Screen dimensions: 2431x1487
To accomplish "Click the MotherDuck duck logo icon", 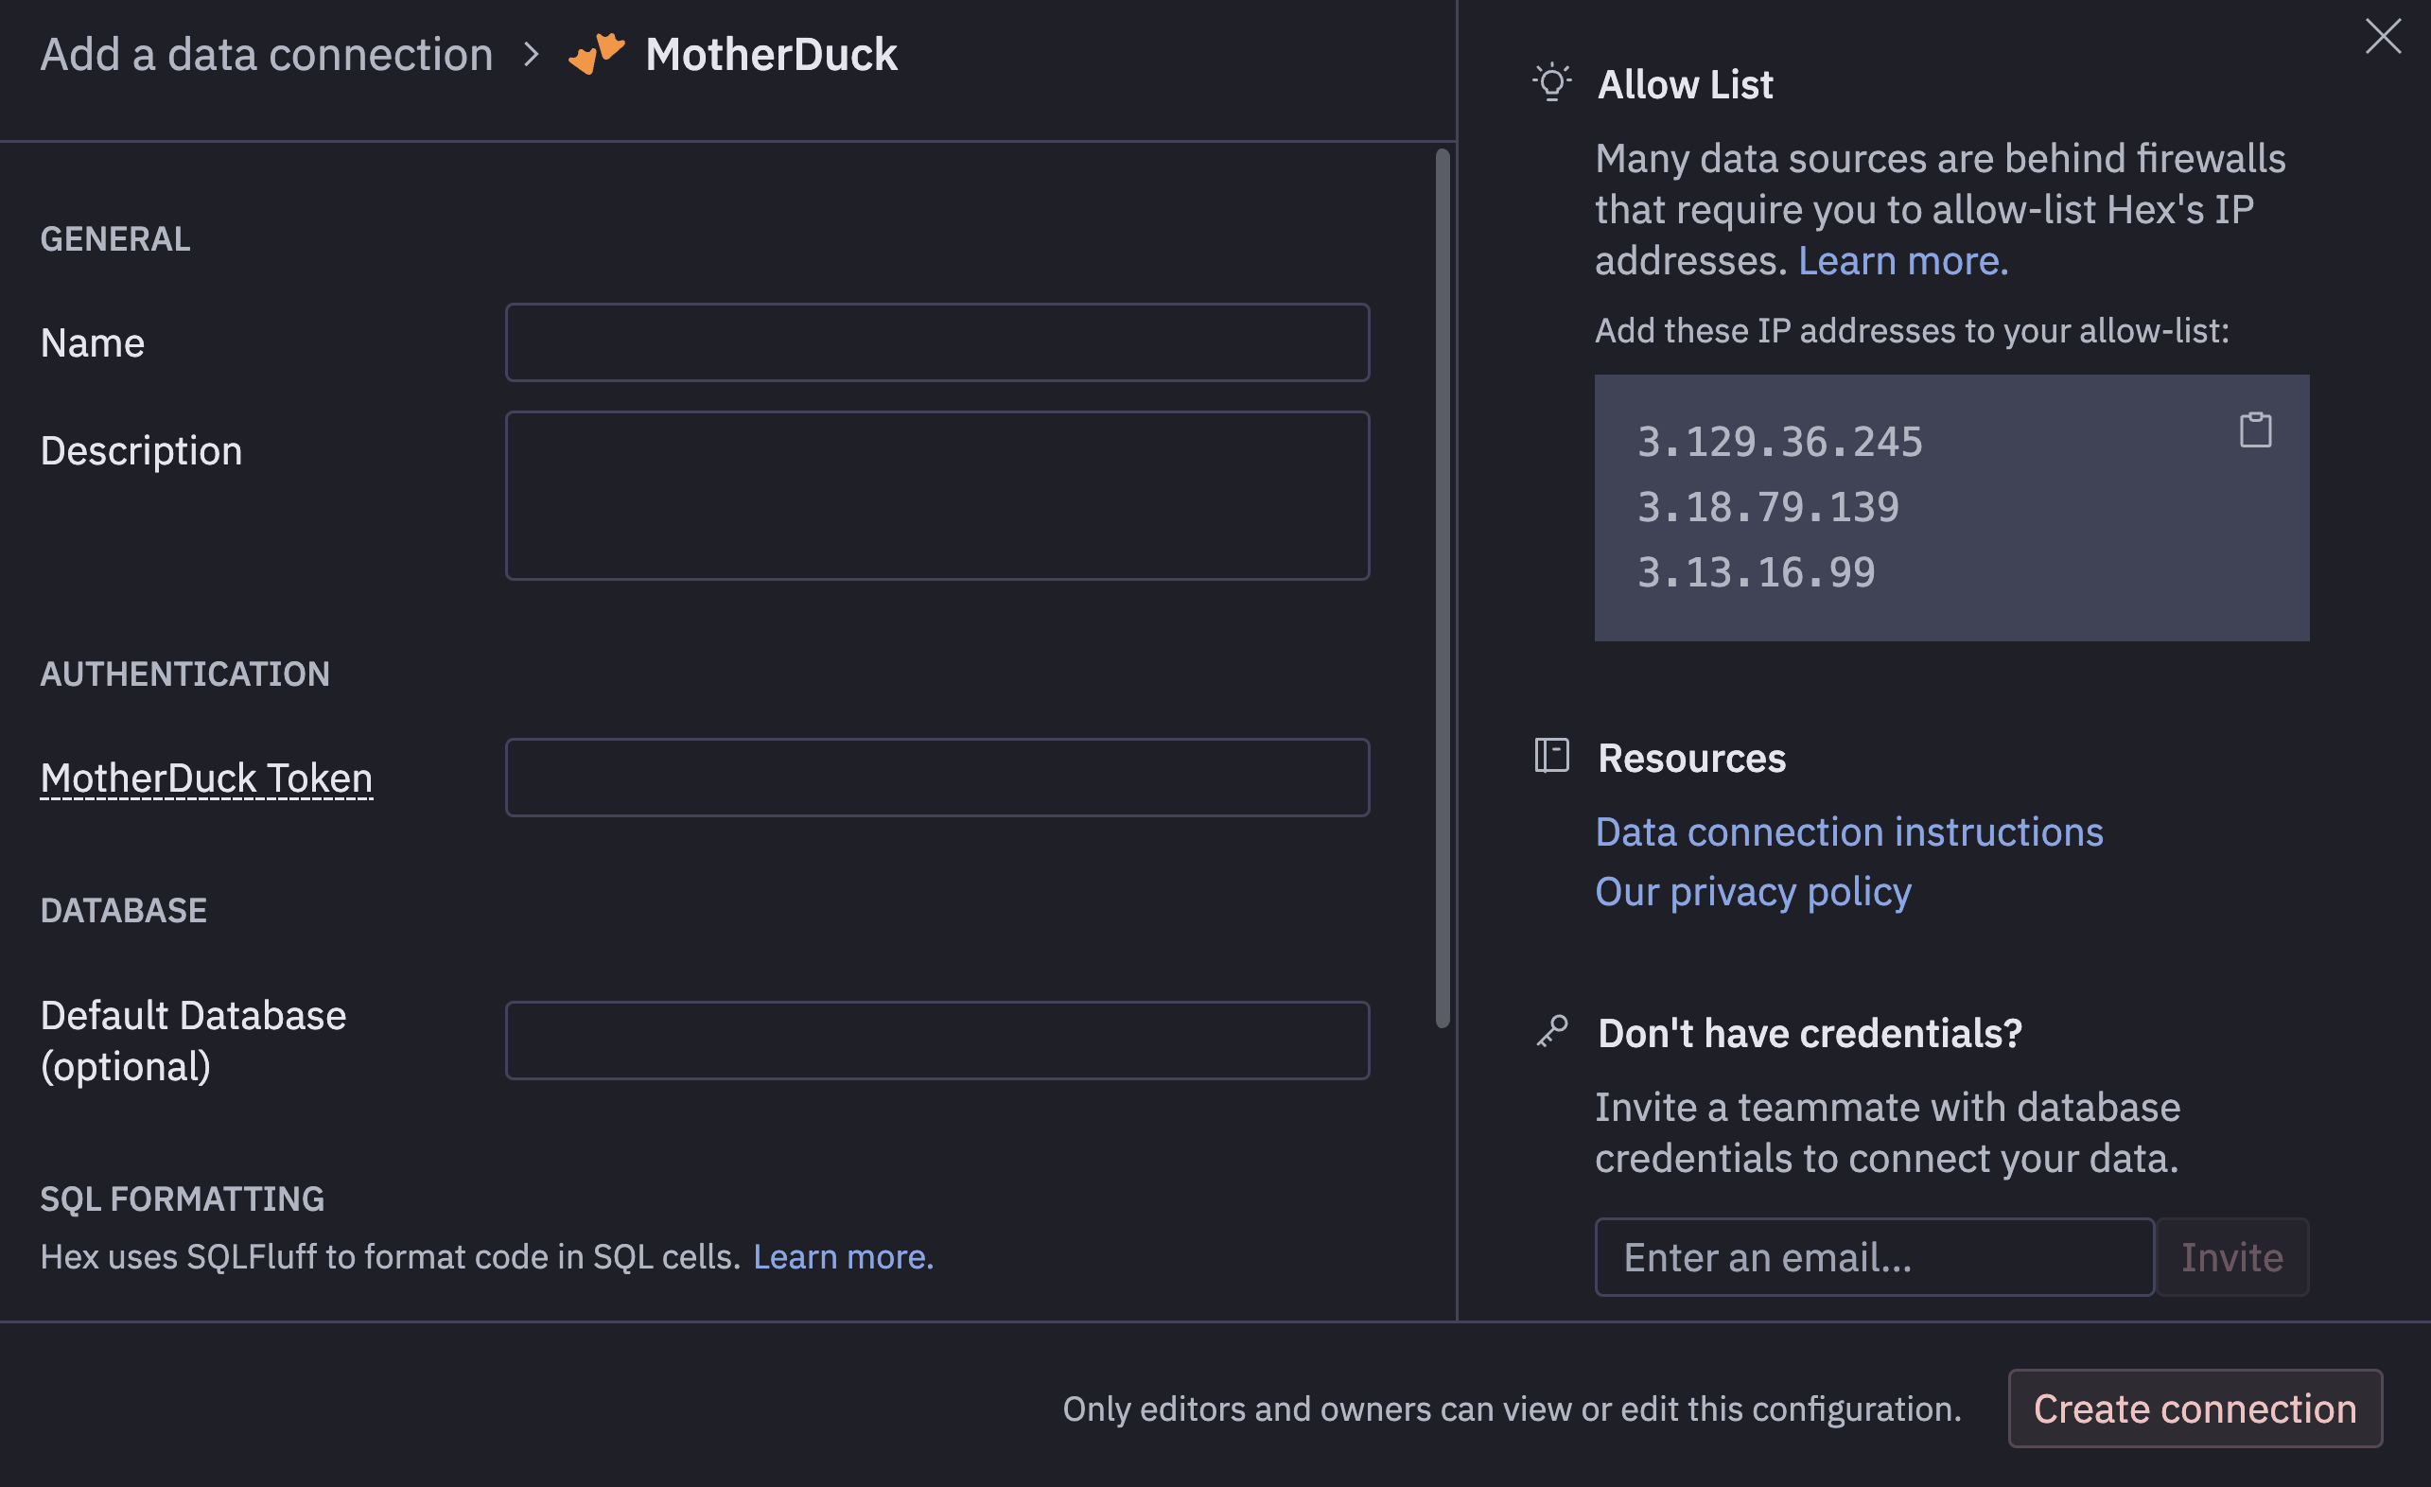I will 597,53.
